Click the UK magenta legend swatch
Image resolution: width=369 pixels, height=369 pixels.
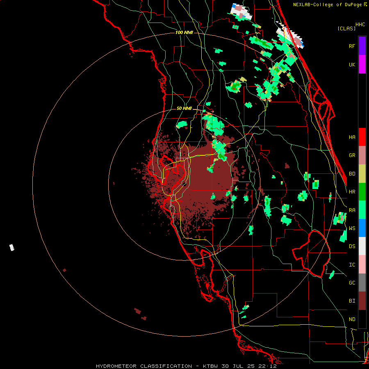[x=362, y=64]
